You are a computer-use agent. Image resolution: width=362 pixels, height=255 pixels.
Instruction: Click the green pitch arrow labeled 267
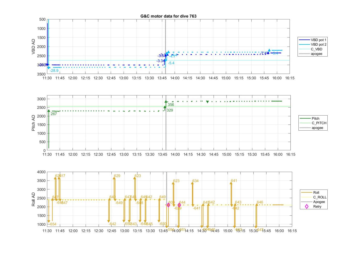(49, 129)
